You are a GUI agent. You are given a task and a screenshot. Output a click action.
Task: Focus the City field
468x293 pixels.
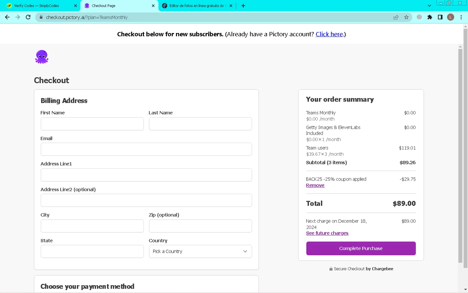click(92, 226)
